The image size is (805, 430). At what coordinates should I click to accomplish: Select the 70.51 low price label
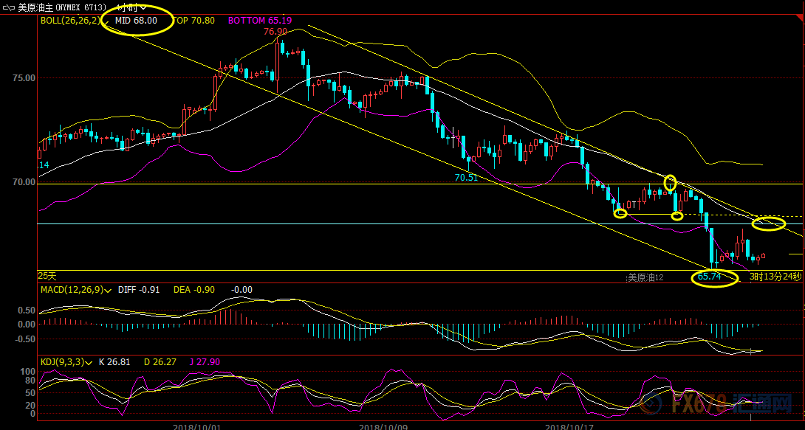click(x=466, y=178)
